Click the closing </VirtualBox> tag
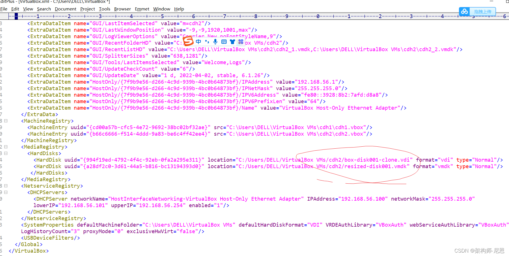This screenshot has height=256, width=509. click(x=29, y=251)
